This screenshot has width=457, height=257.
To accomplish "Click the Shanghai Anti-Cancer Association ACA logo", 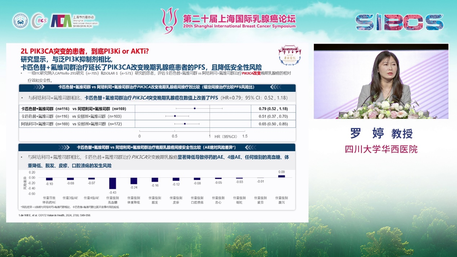I will coord(74,21).
